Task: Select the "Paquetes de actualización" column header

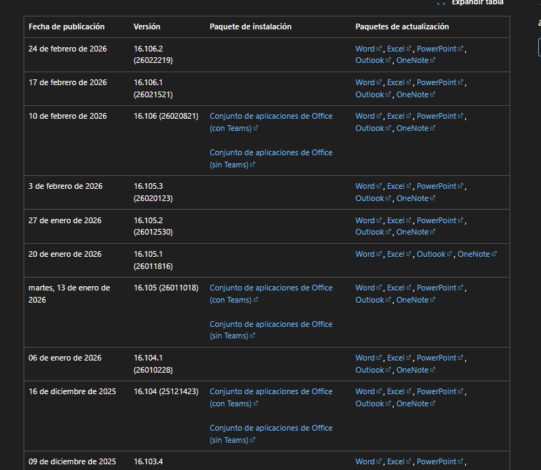Action: [402, 26]
